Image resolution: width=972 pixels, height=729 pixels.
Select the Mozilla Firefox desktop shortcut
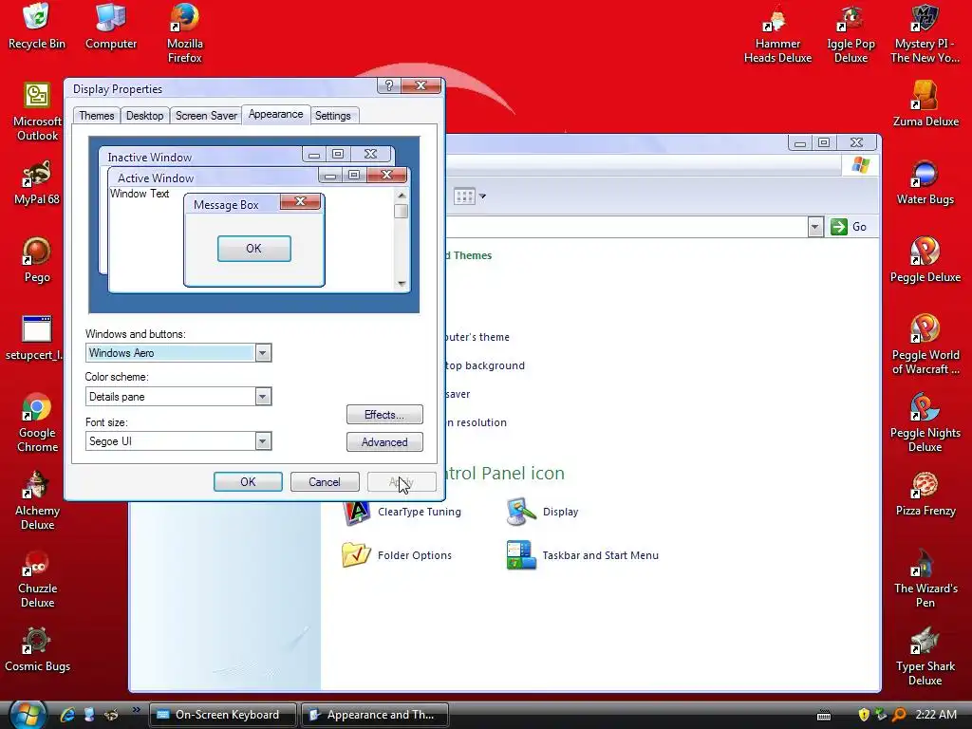tap(185, 33)
